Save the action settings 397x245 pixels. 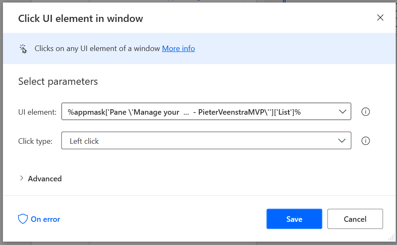coord(294,219)
